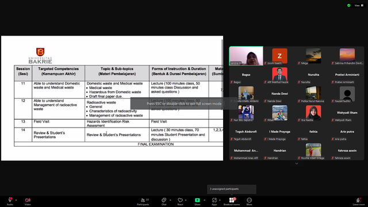Click the full screen exit hint banner
The width and height of the screenshot is (368, 207).
pyautogui.click(x=184, y=103)
